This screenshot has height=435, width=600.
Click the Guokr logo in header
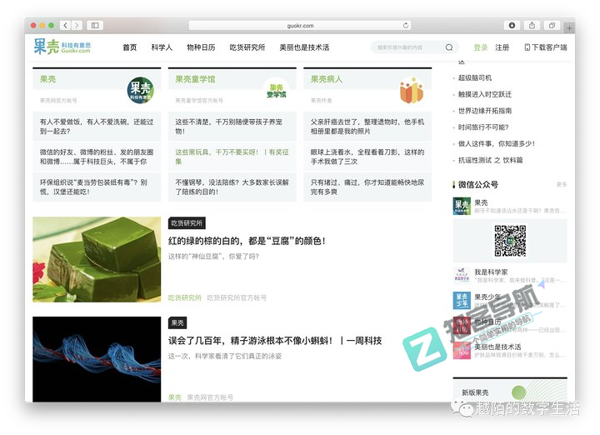62,47
